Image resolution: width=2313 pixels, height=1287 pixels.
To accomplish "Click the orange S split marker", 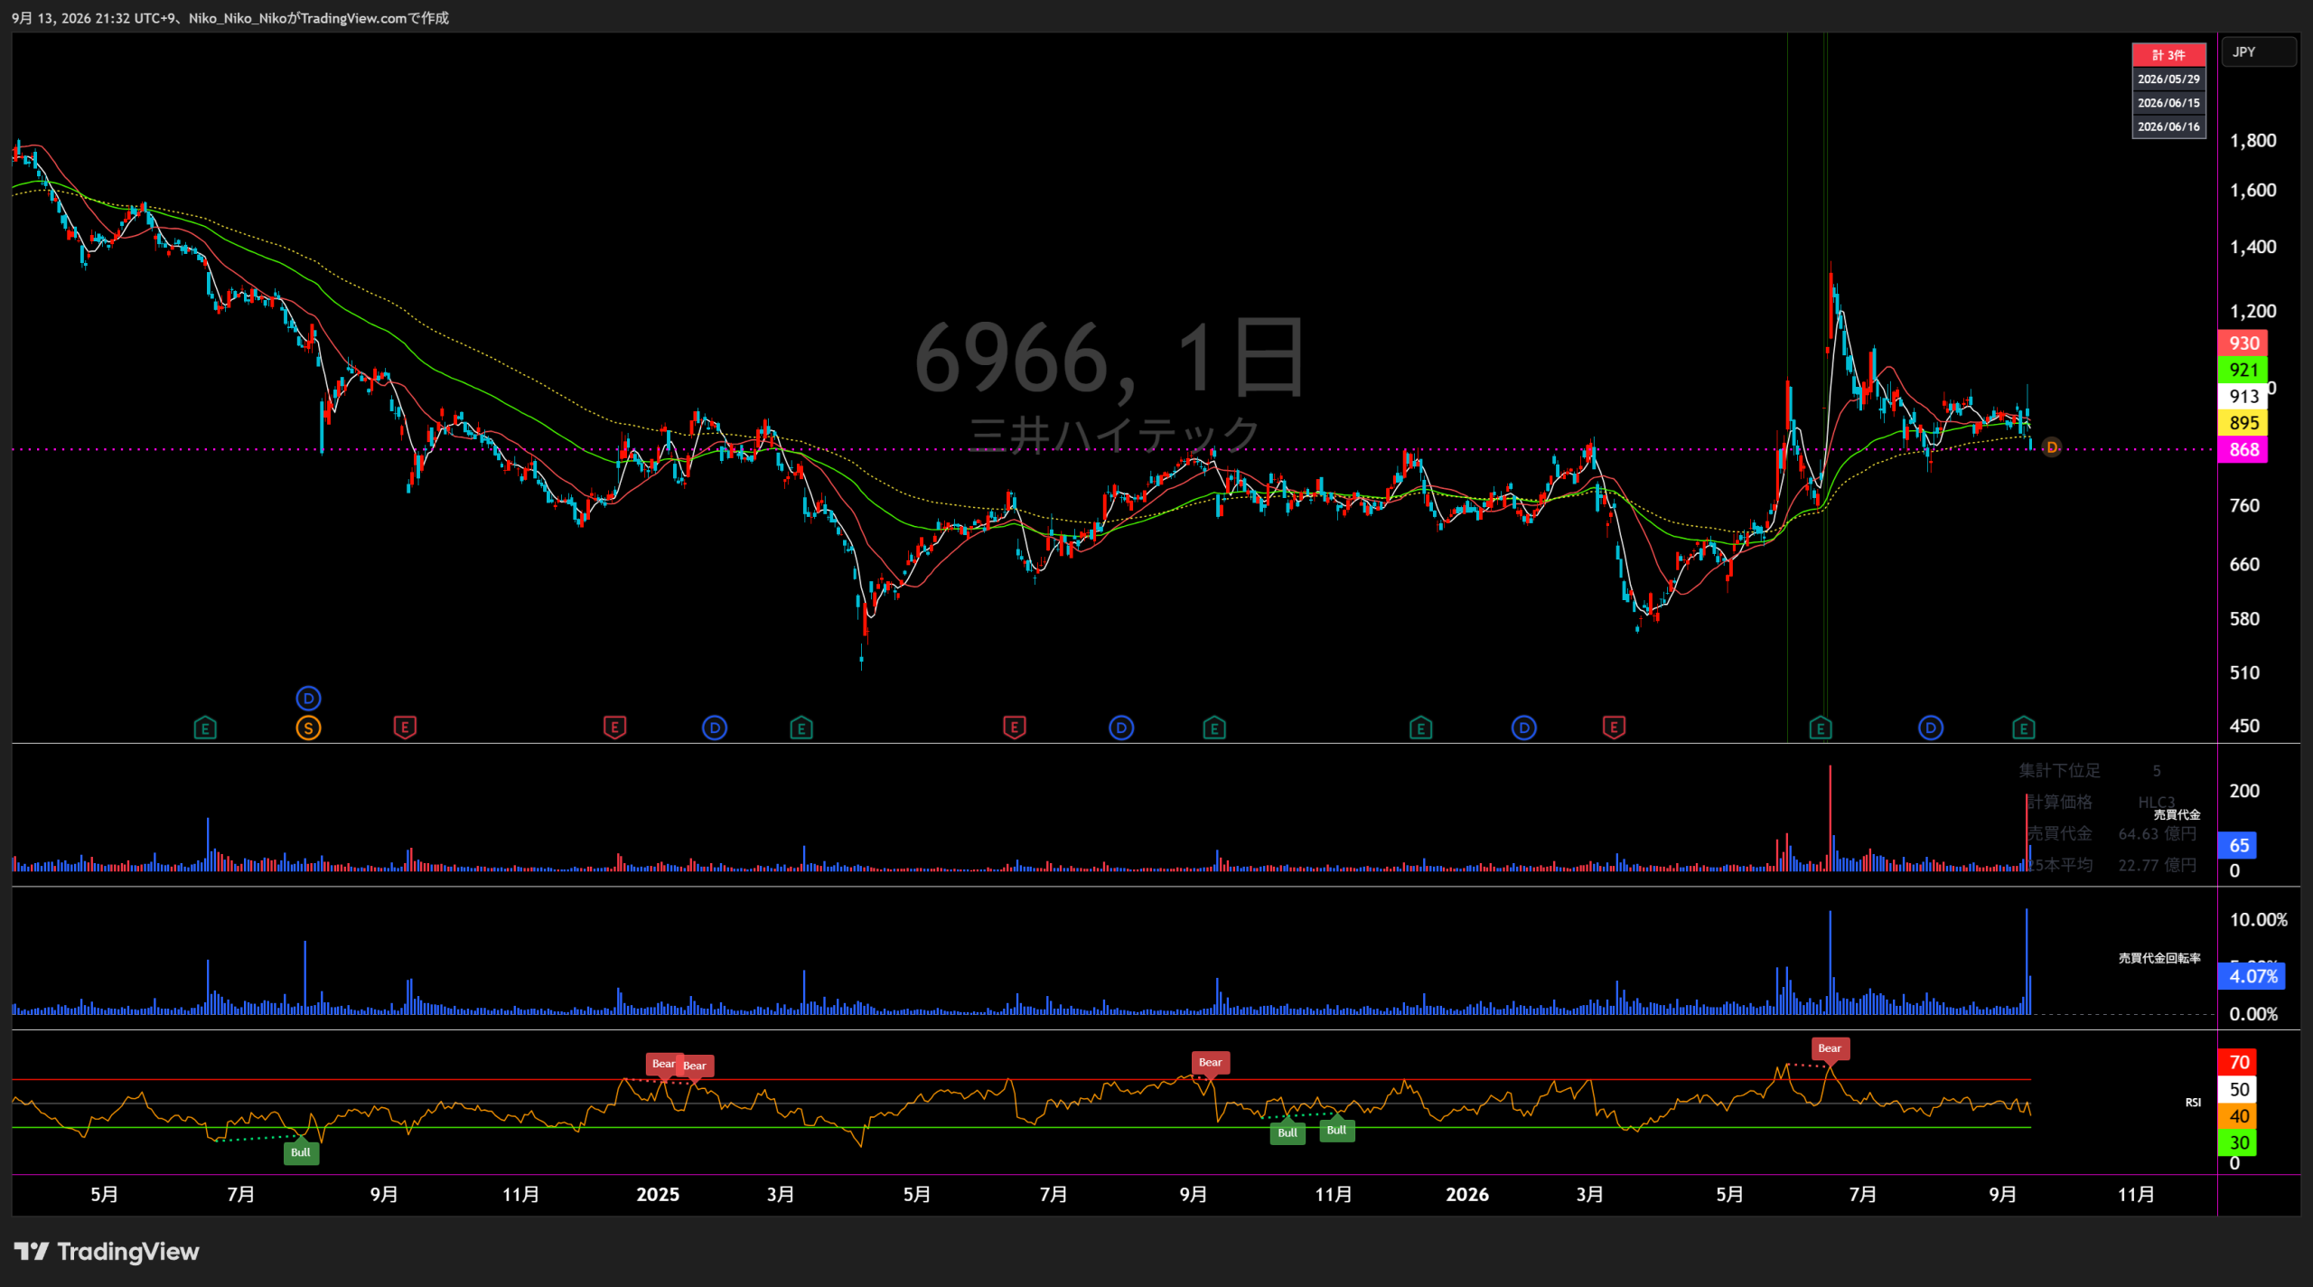I will (308, 728).
